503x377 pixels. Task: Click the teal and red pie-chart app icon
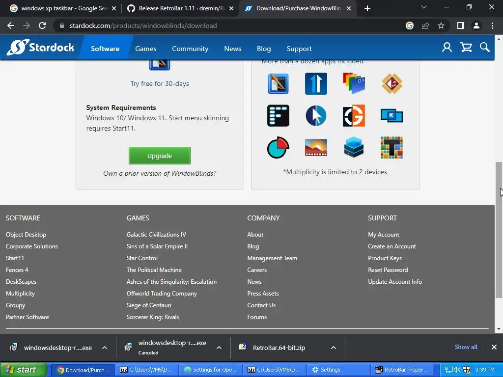coord(278,147)
